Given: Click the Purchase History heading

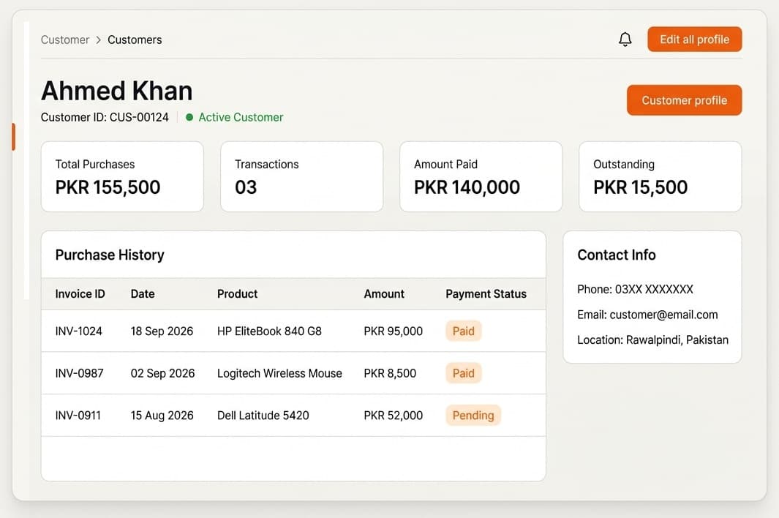Looking at the screenshot, I should (110, 255).
